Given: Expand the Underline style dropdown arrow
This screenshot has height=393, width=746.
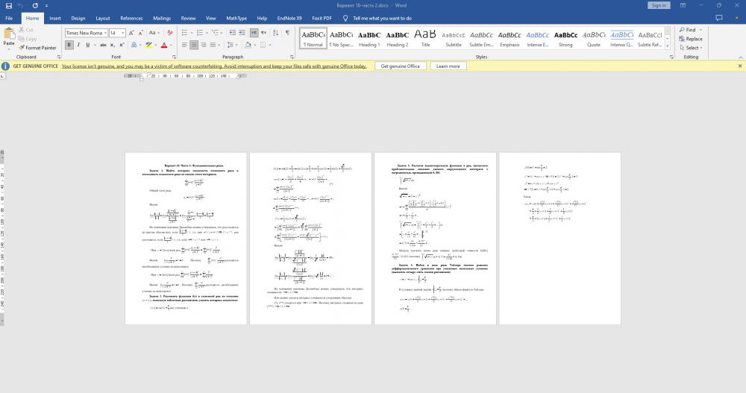Looking at the screenshot, I should tap(95, 45).
